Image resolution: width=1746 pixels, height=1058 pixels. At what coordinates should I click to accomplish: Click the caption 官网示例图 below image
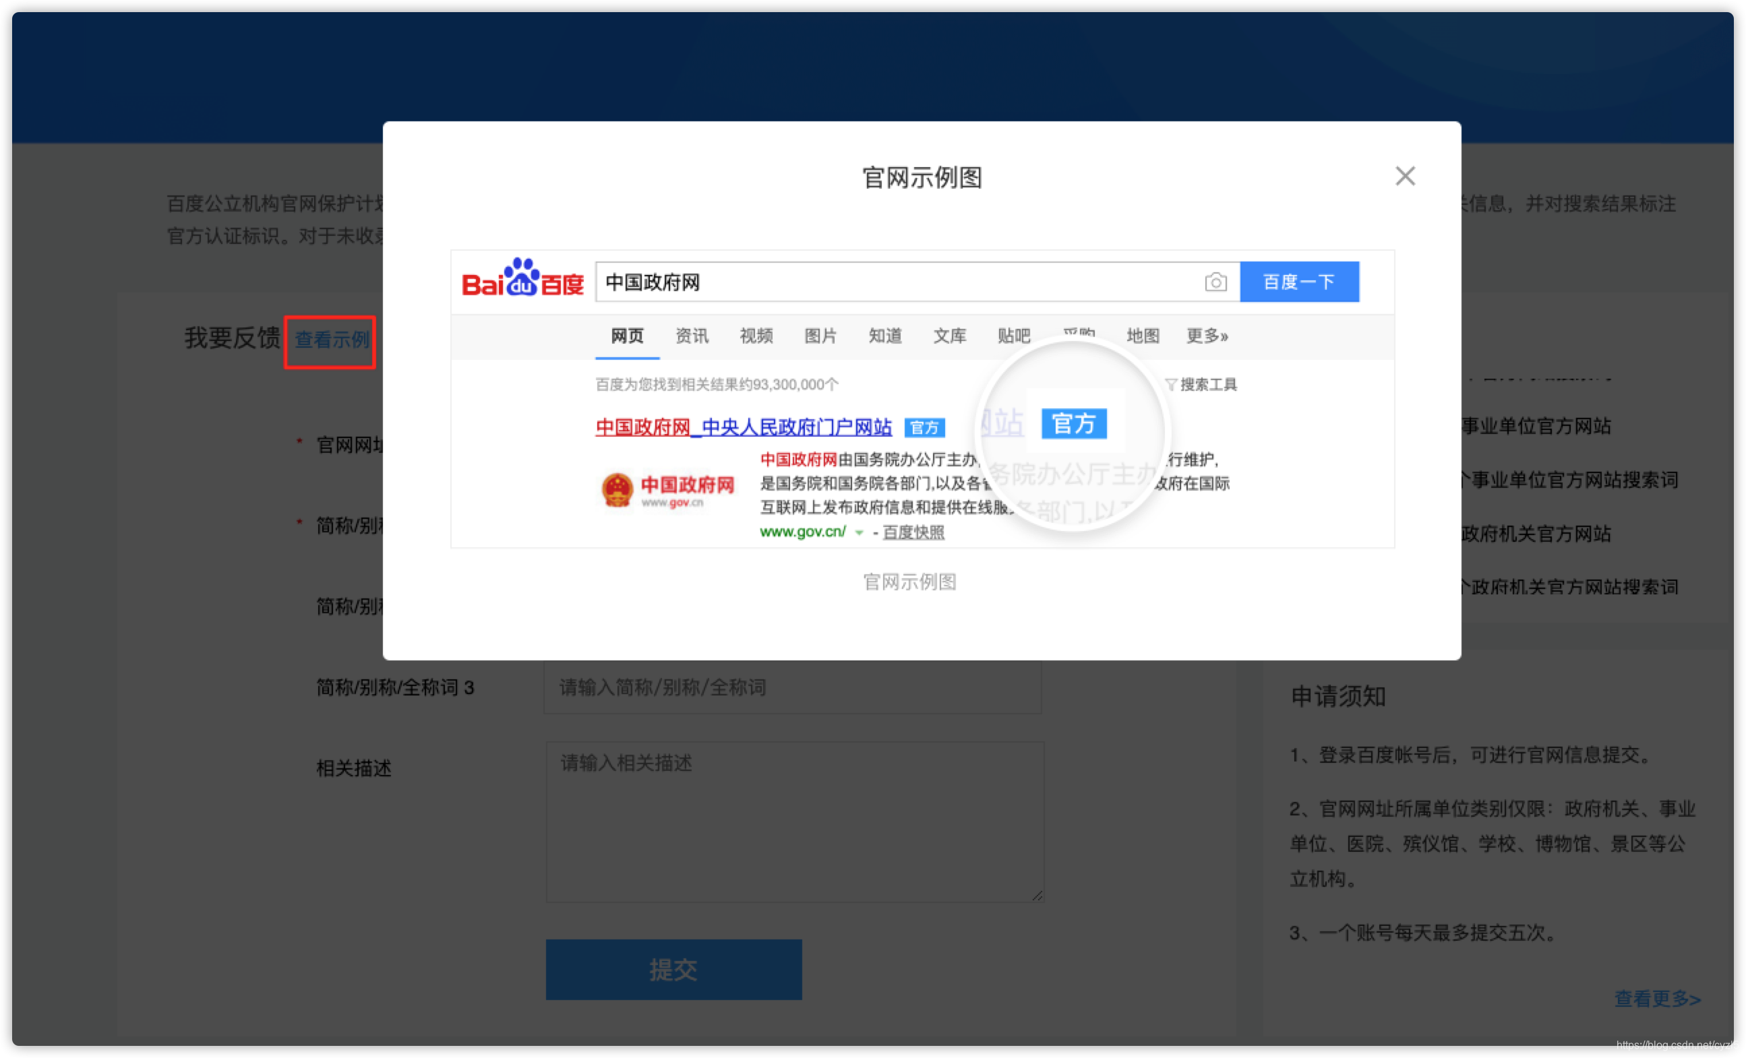pyautogui.click(x=909, y=582)
